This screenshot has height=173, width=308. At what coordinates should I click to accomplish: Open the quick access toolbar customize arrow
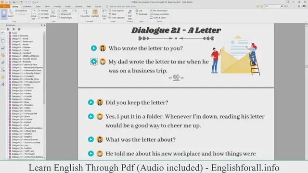(38, 2)
